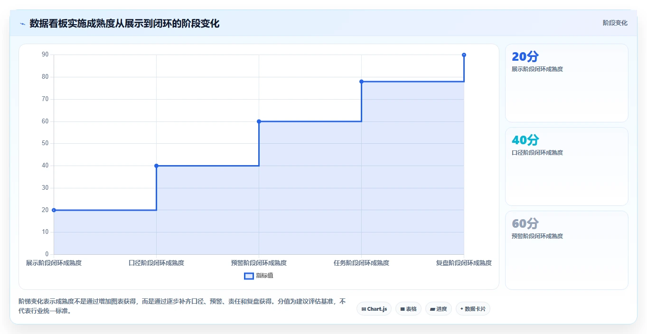This screenshot has height=334, width=647.
Task: Click the 60分 card value
Action: (525, 224)
